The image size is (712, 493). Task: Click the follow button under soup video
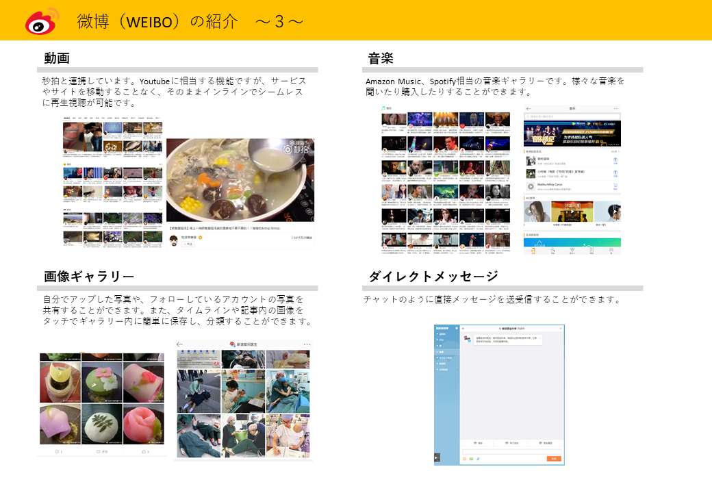(x=188, y=244)
